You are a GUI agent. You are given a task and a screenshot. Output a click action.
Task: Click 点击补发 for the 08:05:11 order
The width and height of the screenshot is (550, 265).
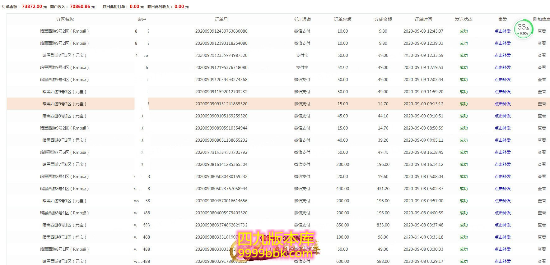(x=503, y=140)
